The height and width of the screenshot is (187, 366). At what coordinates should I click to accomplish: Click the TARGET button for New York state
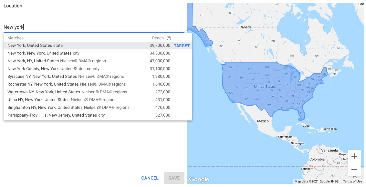click(x=182, y=46)
